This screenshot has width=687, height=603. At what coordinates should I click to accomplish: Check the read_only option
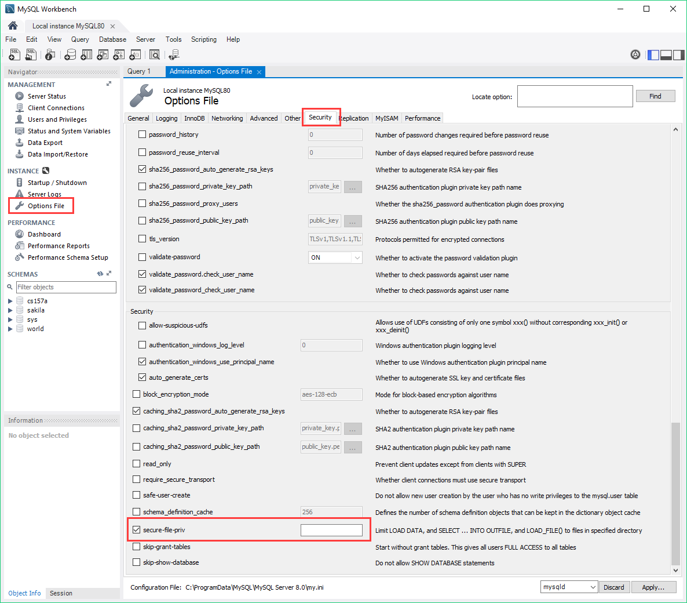pyautogui.click(x=137, y=463)
